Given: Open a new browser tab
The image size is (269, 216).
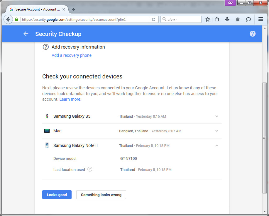Looking at the screenshot, I should pyautogui.click(x=73, y=9).
